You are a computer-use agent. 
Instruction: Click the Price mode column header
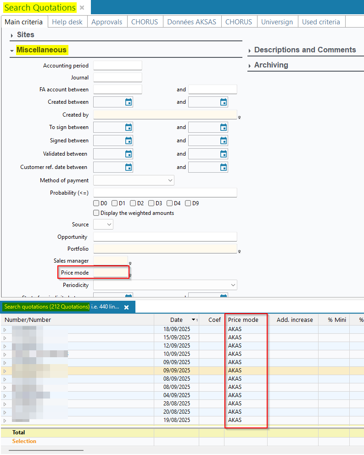pyautogui.click(x=243, y=320)
